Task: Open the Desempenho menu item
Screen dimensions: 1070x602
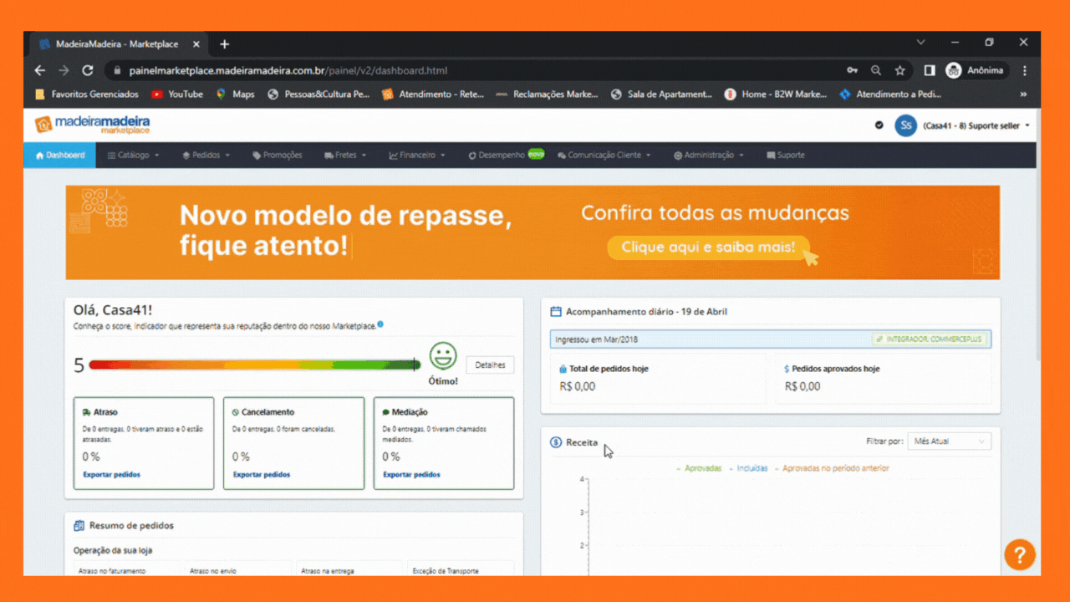Action: [x=506, y=155]
